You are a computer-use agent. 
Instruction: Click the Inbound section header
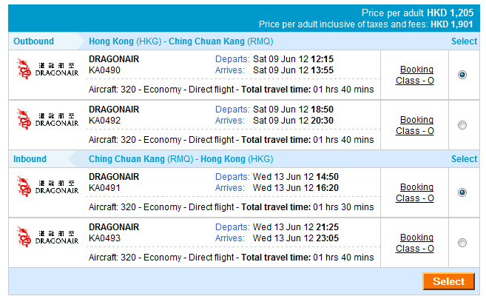(30, 159)
